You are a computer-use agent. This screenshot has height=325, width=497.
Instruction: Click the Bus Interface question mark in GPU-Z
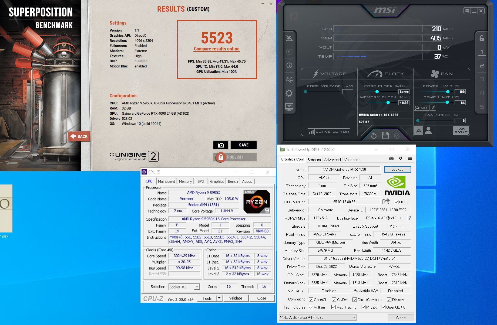click(x=410, y=218)
